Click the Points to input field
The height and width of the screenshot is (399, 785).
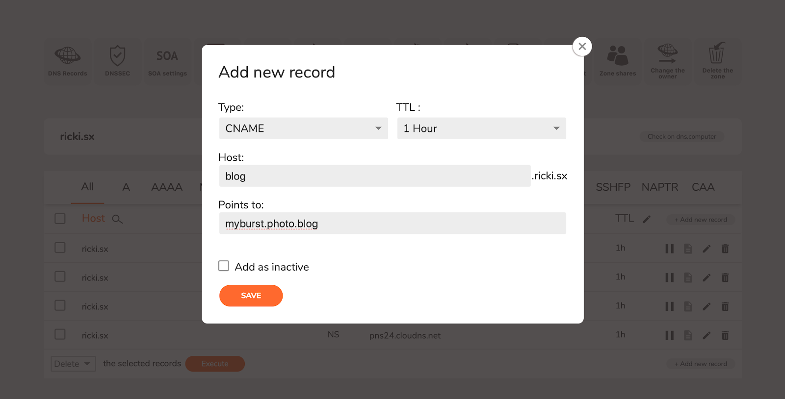[392, 223]
